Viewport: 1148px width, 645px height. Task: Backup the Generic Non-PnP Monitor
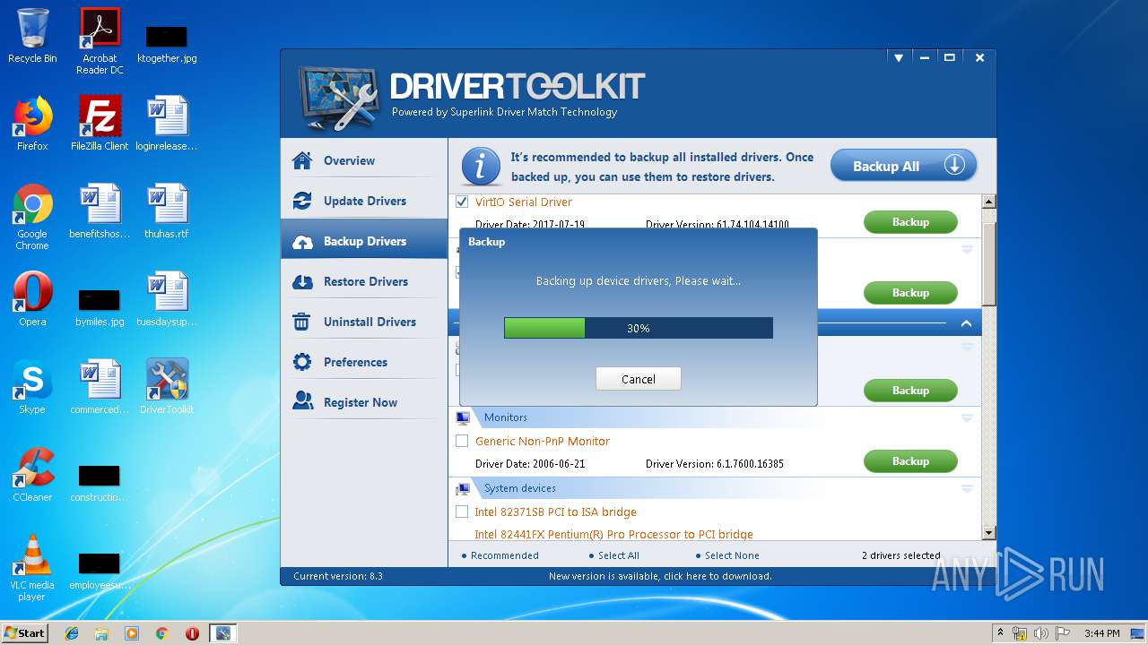[910, 461]
